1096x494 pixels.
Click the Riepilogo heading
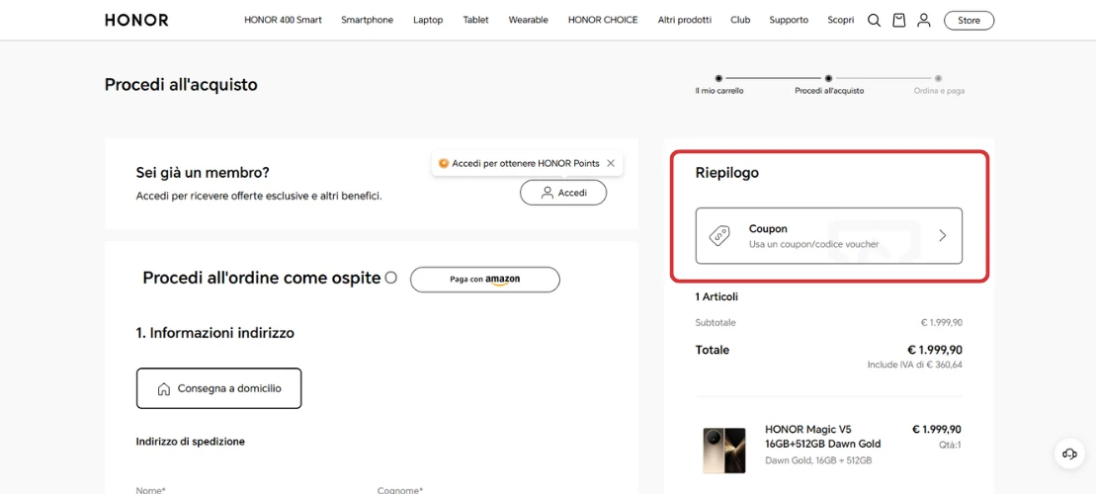[x=727, y=173]
